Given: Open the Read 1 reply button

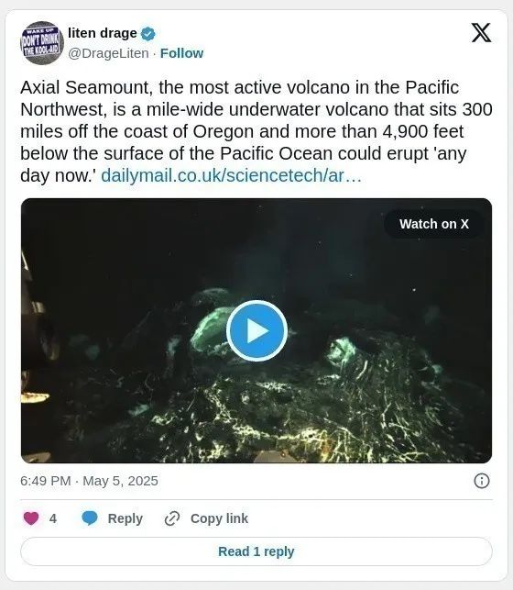Looking at the screenshot, I should (x=256, y=551).
